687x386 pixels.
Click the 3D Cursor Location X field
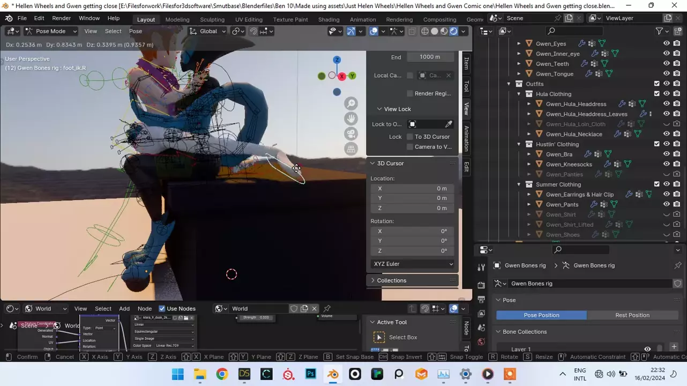pyautogui.click(x=412, y=189)
